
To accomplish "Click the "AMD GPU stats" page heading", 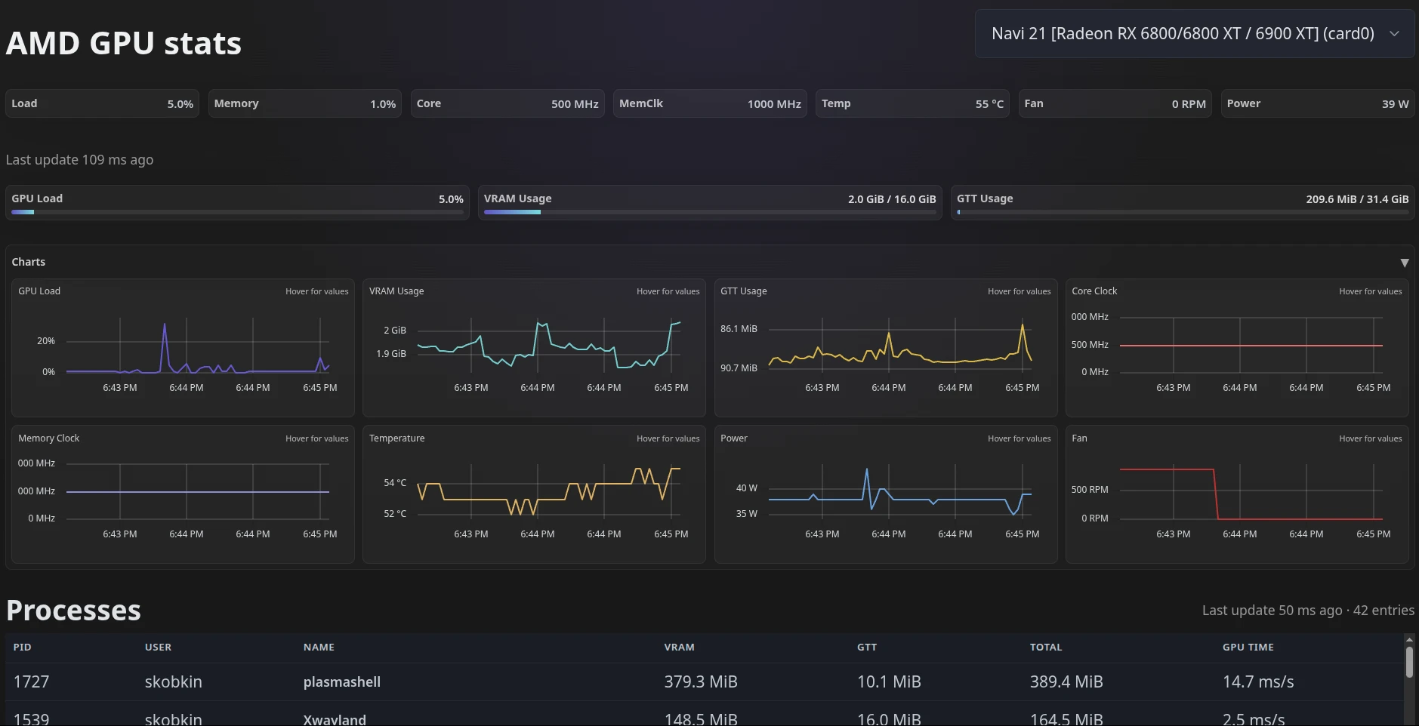I will click(124, 43).
